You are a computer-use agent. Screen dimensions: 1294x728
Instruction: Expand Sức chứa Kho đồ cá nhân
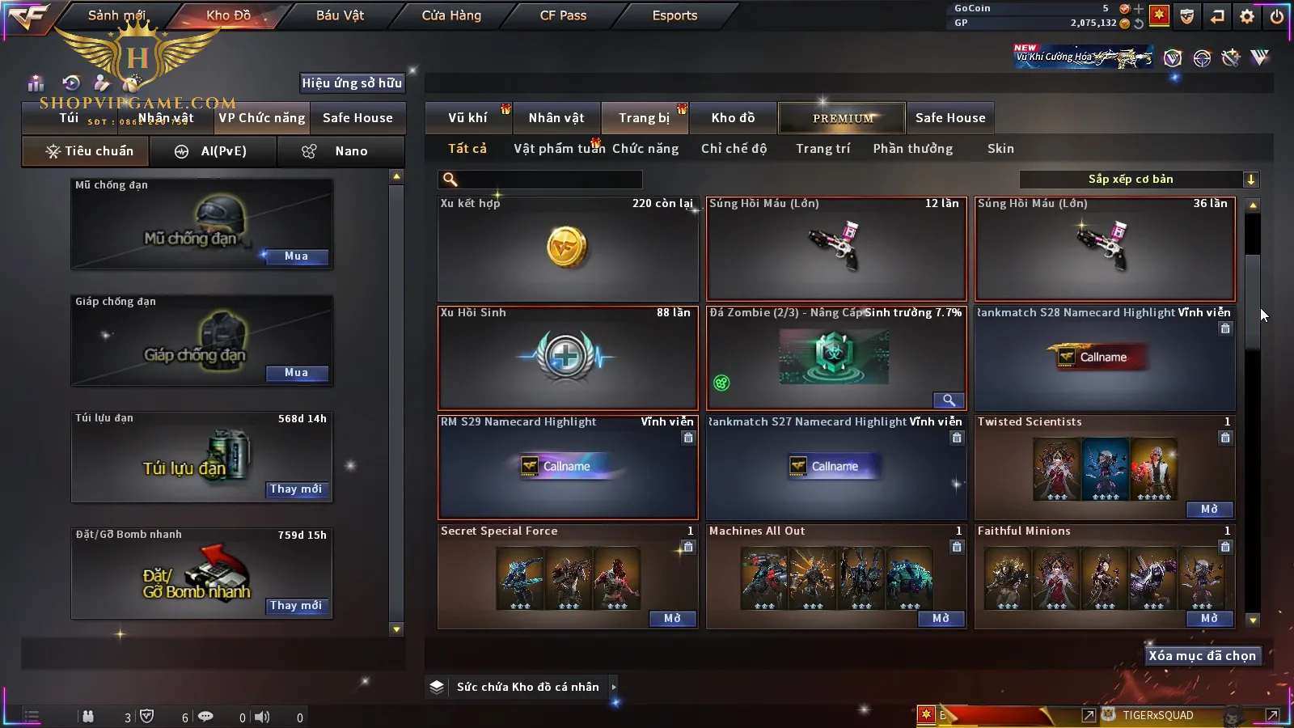click(614, 687)
